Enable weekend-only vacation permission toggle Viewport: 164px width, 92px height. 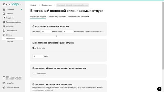pyautogui.click(x=34, y=73)
